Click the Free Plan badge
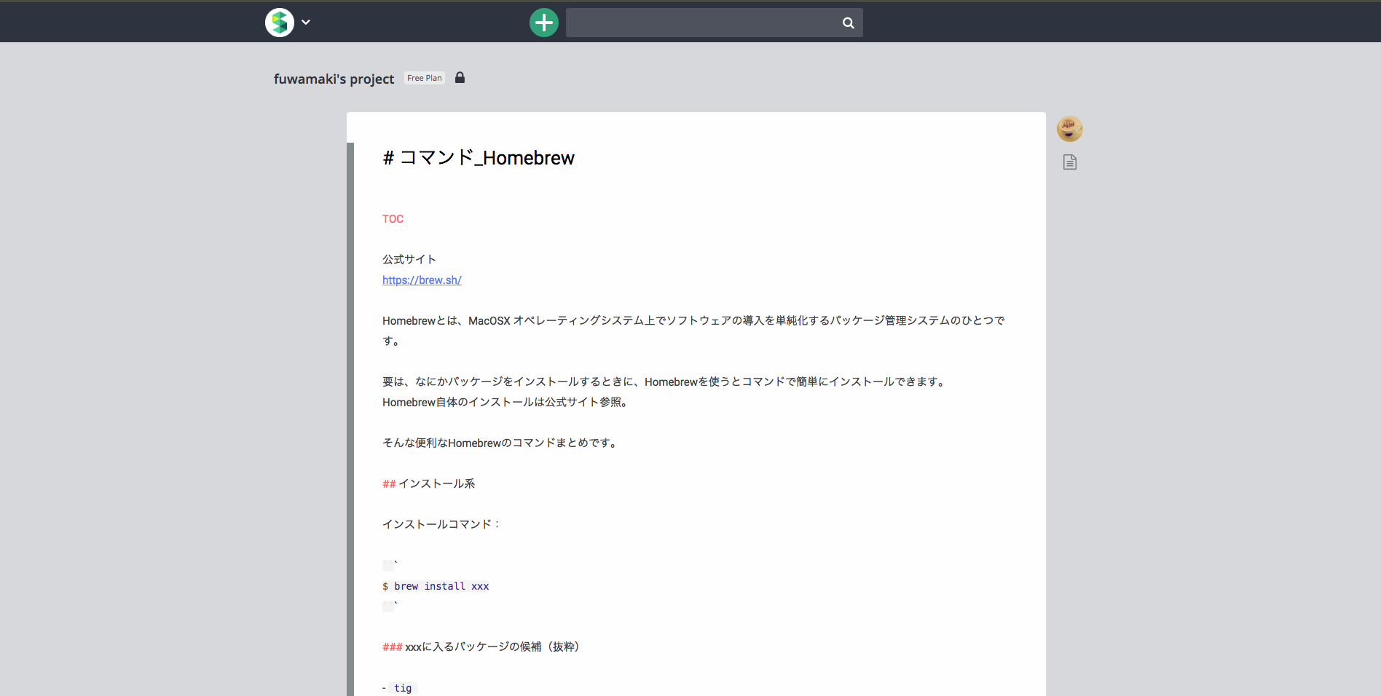 pos(425,78)
